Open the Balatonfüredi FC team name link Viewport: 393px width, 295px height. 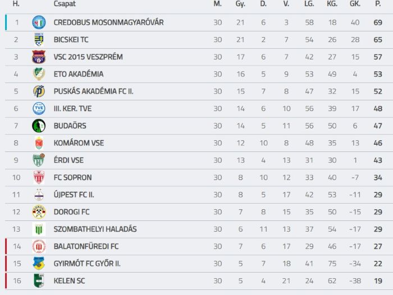tap(86, 246)
